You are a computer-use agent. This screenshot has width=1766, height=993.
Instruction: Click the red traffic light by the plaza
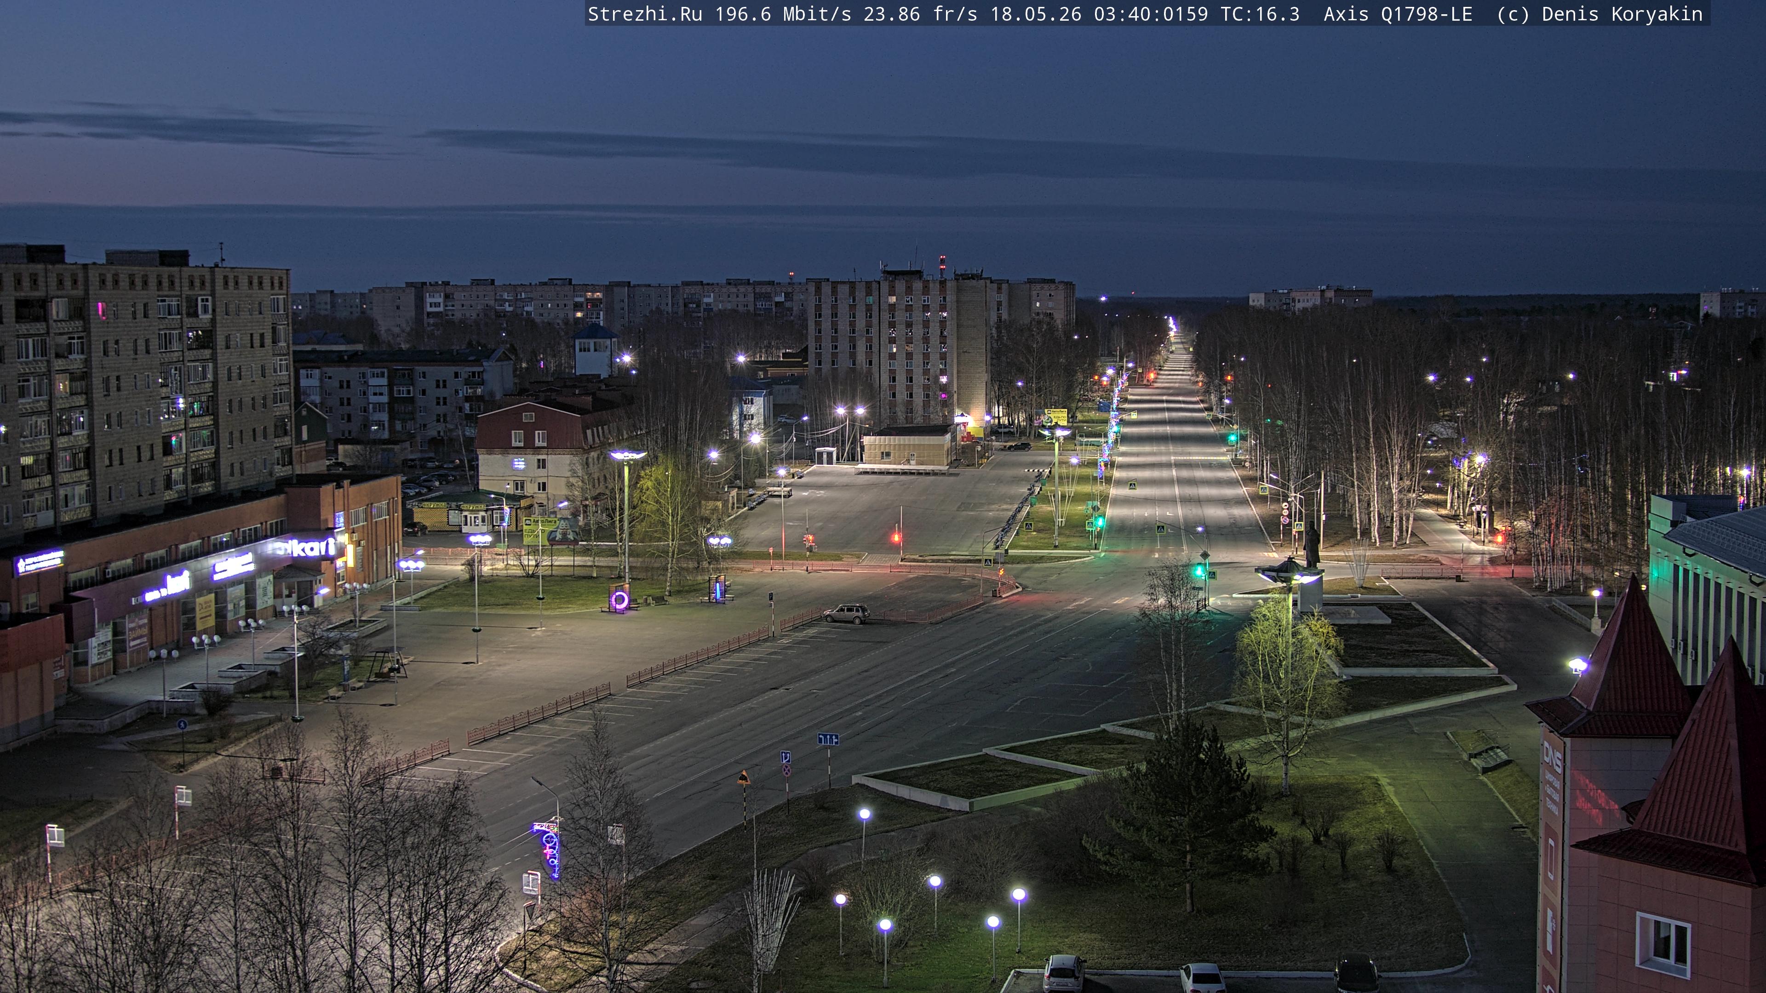[x=895, y=537]
